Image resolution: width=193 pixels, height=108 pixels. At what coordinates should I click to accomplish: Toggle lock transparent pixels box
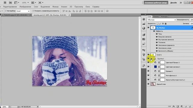tap(157, 23)
